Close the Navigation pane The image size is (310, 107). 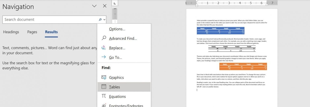(x=105, y=6)
